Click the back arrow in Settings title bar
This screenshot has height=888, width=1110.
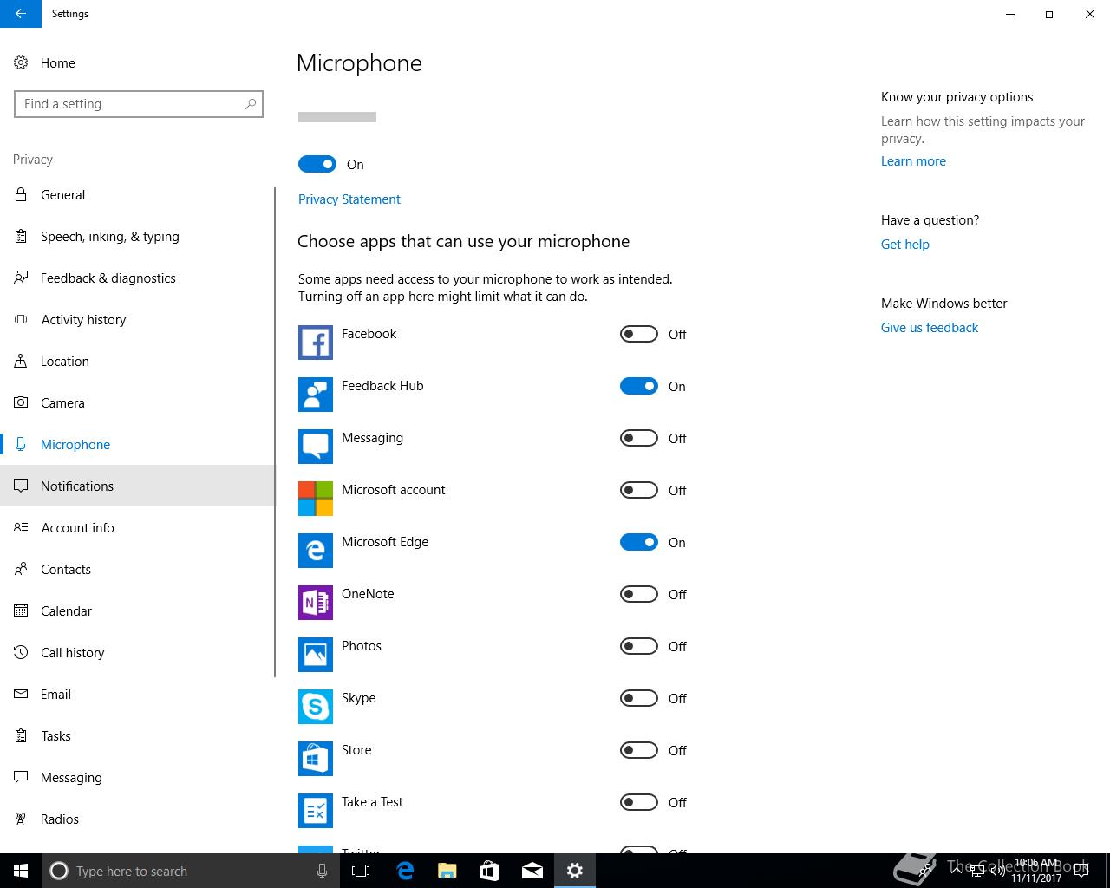[x=21, y=14]
